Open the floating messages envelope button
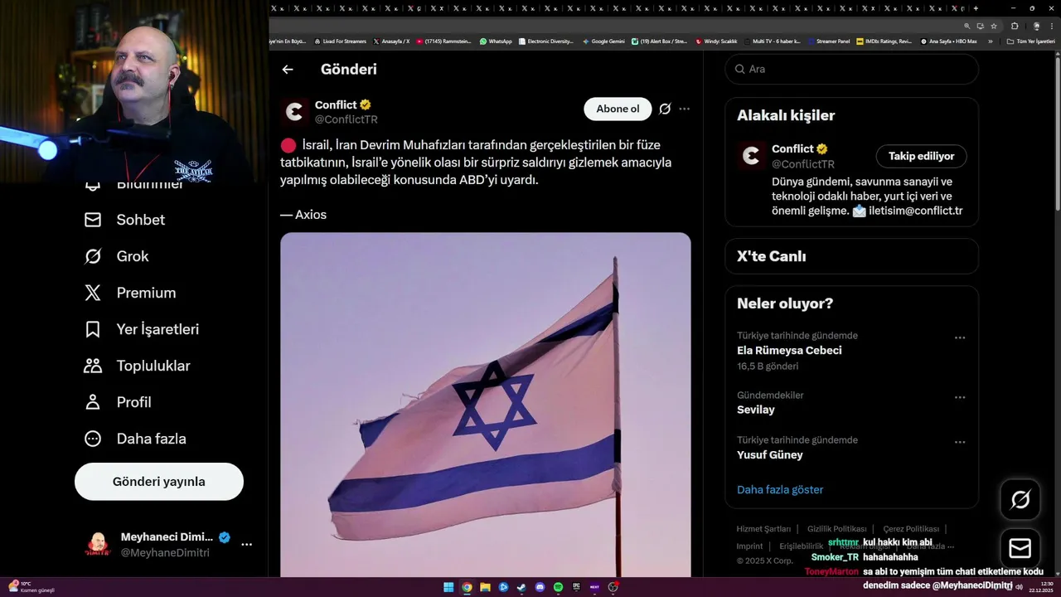Image resolution: width=1061 pixels, height=597 pixels. click(x=1020, y=549)
